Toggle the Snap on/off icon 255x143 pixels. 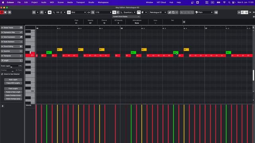69,12
